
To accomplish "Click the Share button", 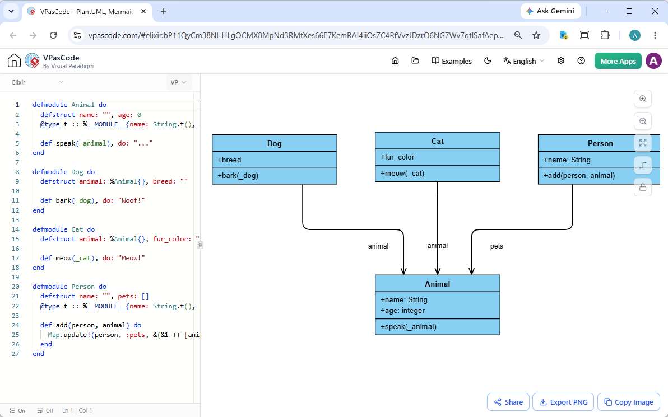I will tap(508, 402).
